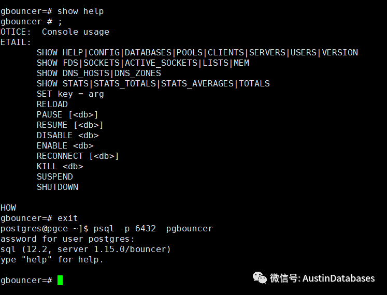
Task: Click the AustinDatabases watermark text
Action: [x=338, y=278]
